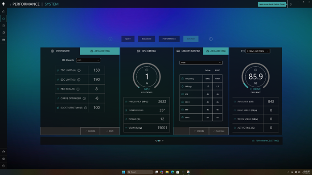Click the Available (GB) value 843
Image resolution: width=312 pixels, height=175 pixels.
coord(271,102)
